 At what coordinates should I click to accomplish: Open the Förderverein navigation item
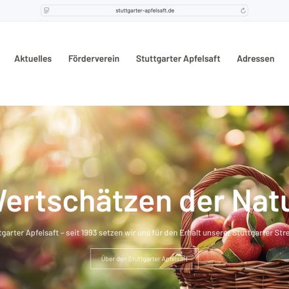[x=94, y=58]
